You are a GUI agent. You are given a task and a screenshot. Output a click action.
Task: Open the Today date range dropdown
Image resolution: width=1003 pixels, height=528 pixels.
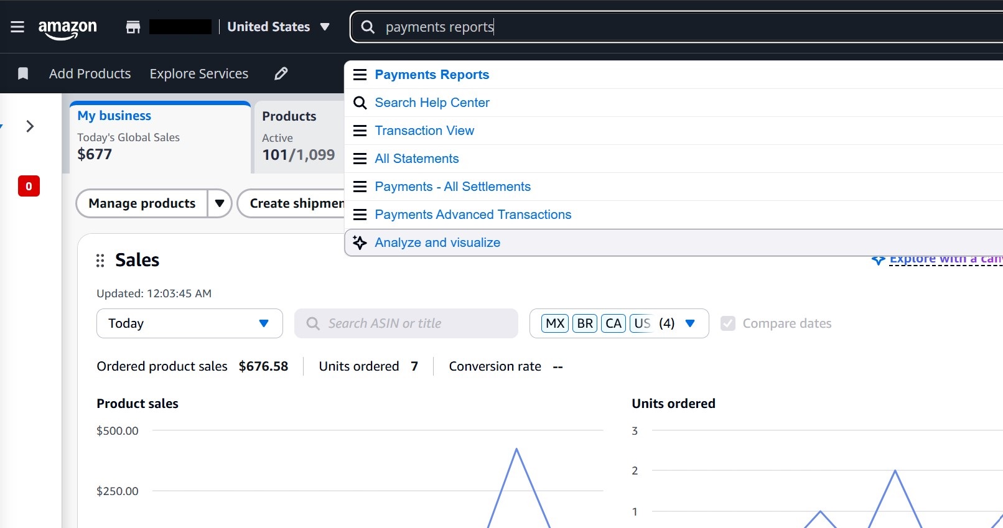pyautogui.click(x=190, y=323)
